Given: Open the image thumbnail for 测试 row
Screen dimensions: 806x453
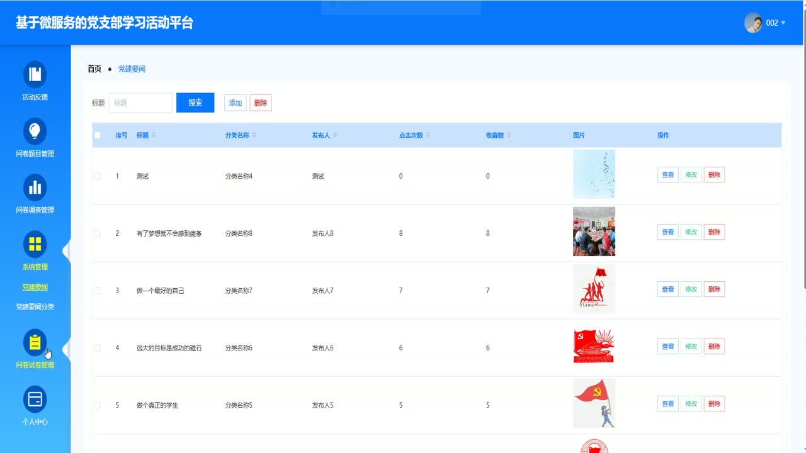Looking at the screenshot, I should (594, 174).
